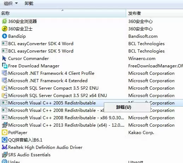Click the 360安全卫士 green icon
This screenshot has height=163, width=183.
[5, 29]
